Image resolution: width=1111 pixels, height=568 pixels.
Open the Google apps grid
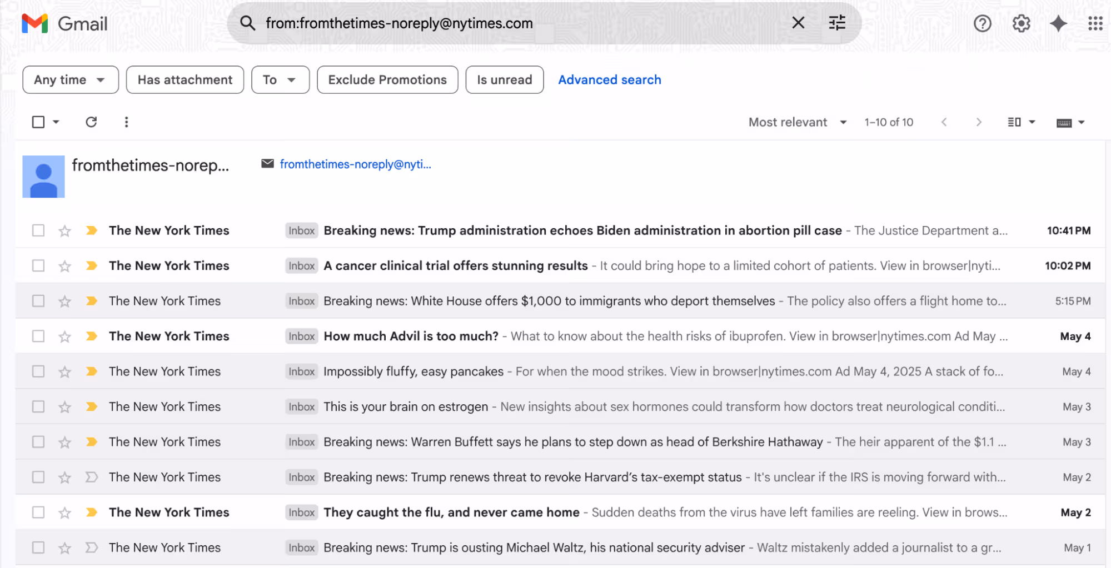tap(1095, 23)
